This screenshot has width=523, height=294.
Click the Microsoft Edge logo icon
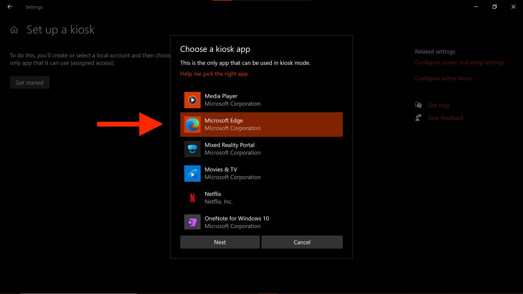click(192, 125)
